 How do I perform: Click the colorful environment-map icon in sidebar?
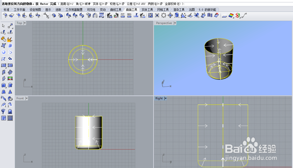pos(10,79)
